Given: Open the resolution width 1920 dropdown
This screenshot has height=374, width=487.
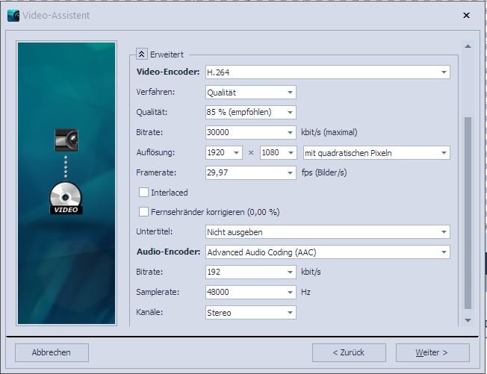Looking at the screenshot, I should (x=223, y=153).
